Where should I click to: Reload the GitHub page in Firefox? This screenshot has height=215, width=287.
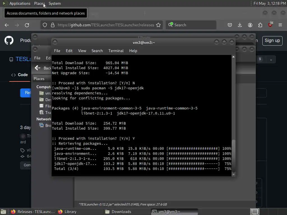coord(27,25)
